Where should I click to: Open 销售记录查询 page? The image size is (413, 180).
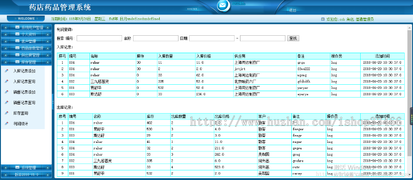point(24,103)
